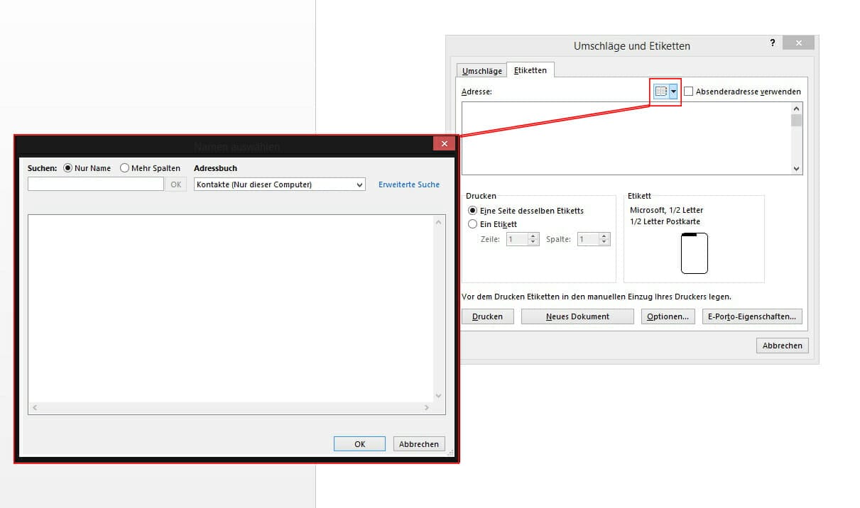Select the Ein Etikett radio option
This screenshot has height=508, width=860.
click(x=473, y=224)
